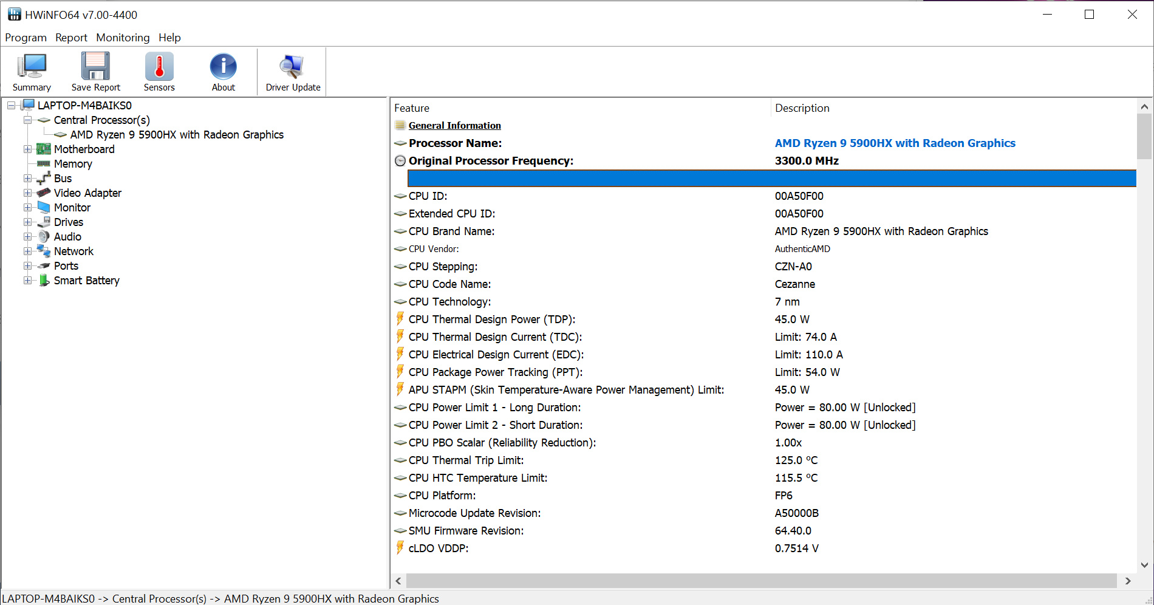Expand the Smart Battery tree node
1154x605 pixels.
(x=27, y=280)
